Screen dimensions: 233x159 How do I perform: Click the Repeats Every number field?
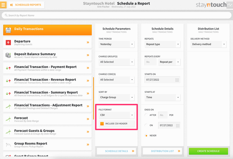coord(150,62)
